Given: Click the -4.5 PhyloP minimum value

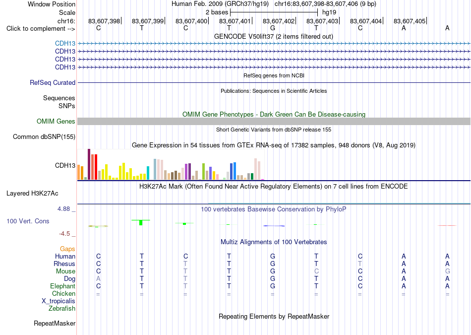Looking at the screenshot, I should point(64,234).
